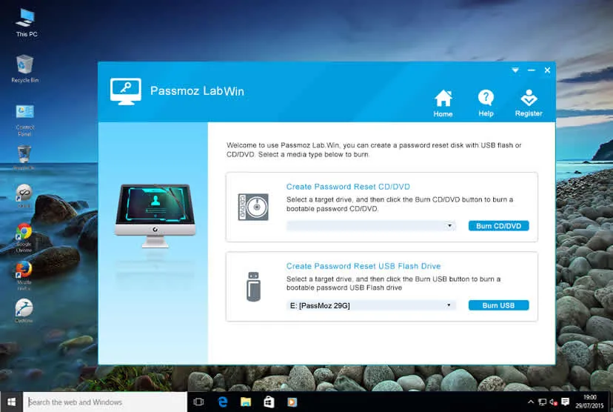
Task: Open the Windows Store from the taskbar
Action: click(269, 402)
